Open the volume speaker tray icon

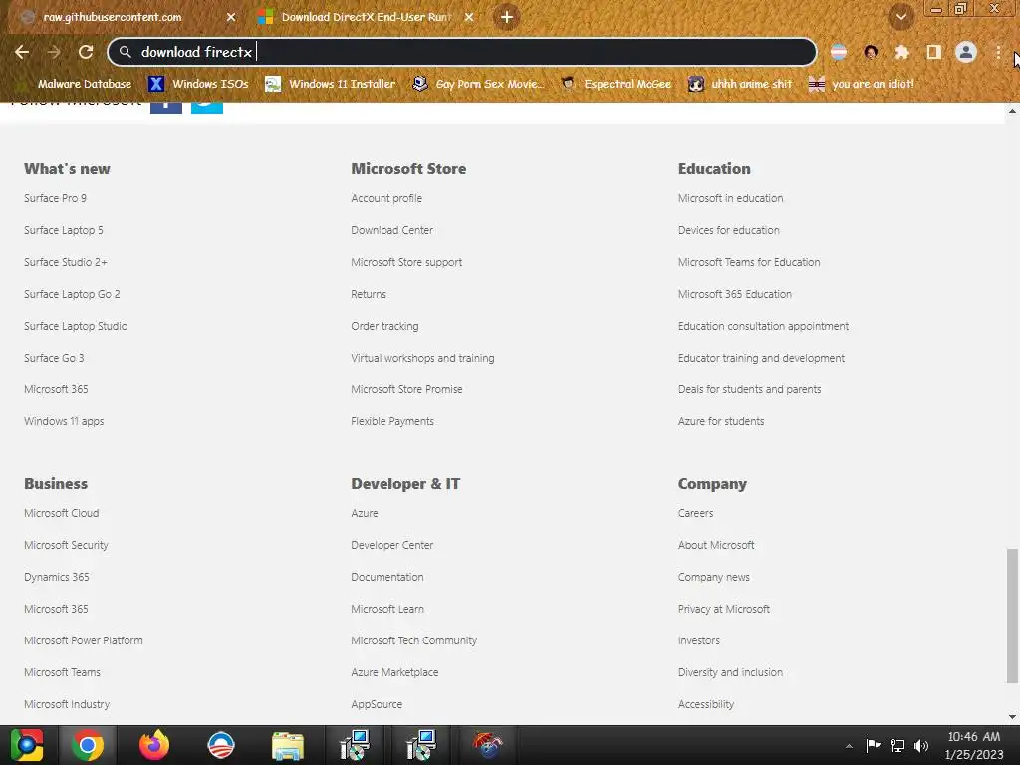(921, 745)
